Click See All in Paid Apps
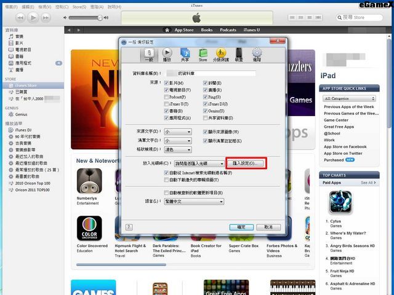 368,183
